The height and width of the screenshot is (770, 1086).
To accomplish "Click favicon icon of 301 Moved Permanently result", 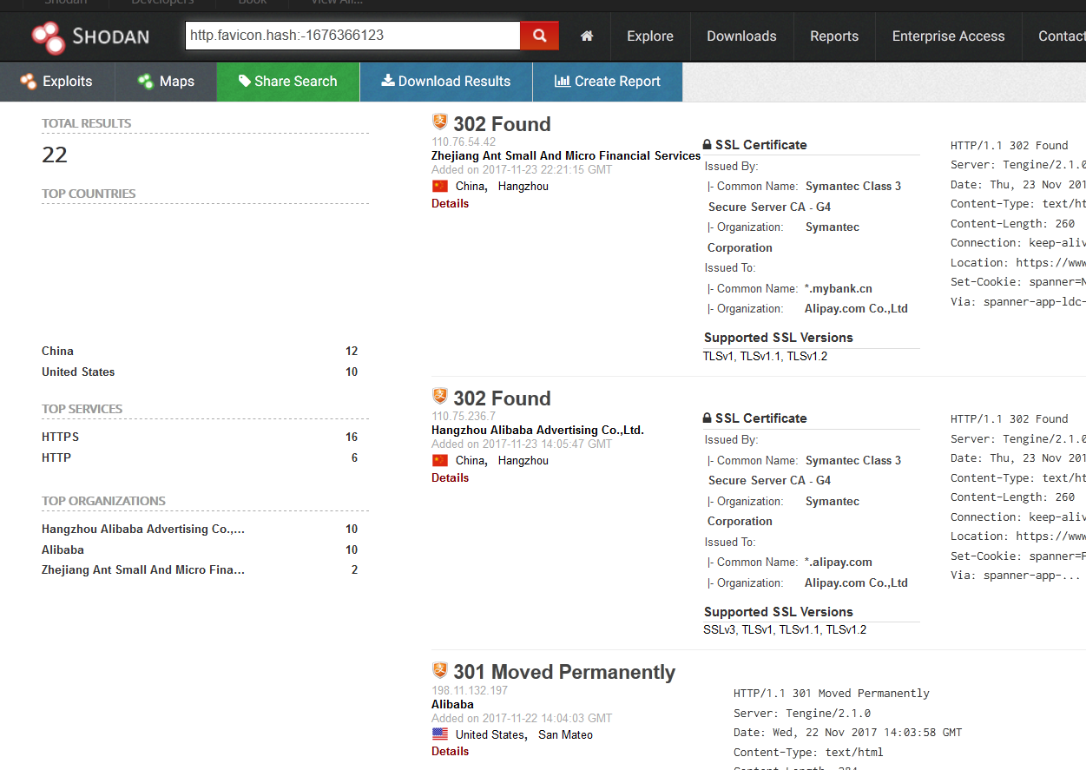I will (x=440, y=670).
